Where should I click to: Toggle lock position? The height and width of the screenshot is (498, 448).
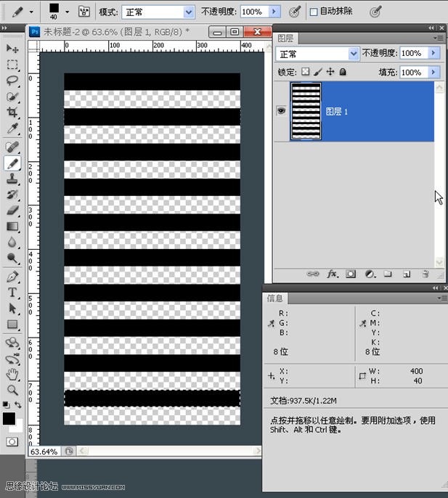(330, 72)
